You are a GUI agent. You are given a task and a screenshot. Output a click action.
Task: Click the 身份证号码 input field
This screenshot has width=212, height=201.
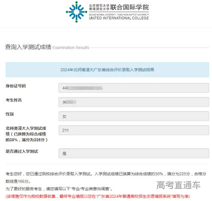tap(134, 88)
